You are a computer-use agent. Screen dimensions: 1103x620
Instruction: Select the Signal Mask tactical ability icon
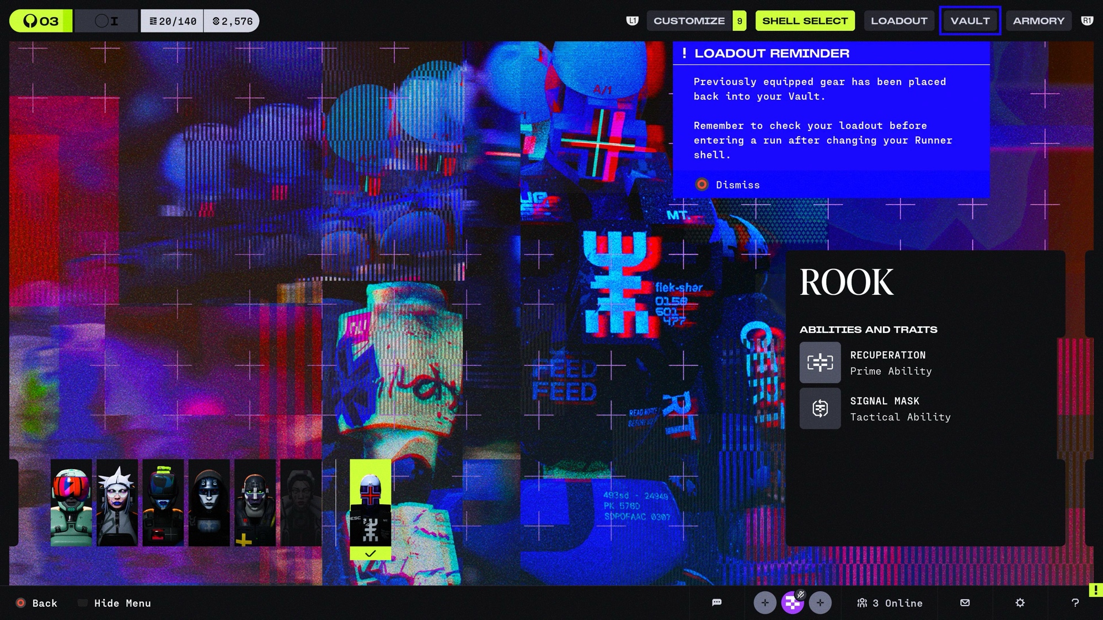coord(820,408)
